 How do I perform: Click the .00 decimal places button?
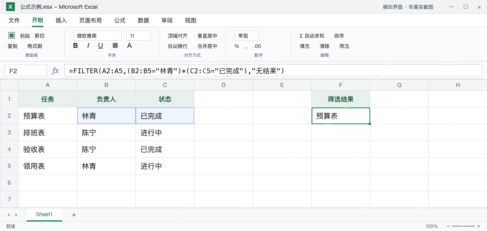point(257,46)
